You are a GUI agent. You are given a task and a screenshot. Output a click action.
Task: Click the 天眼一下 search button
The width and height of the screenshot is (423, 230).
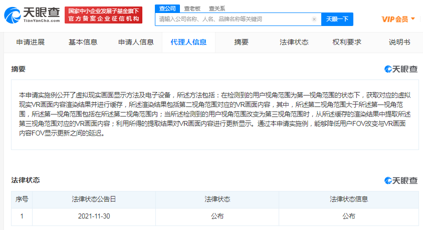337,19
